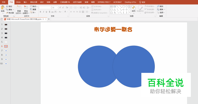
Task: Open the Layout dropdown
Action: click(x=33, y=6)
